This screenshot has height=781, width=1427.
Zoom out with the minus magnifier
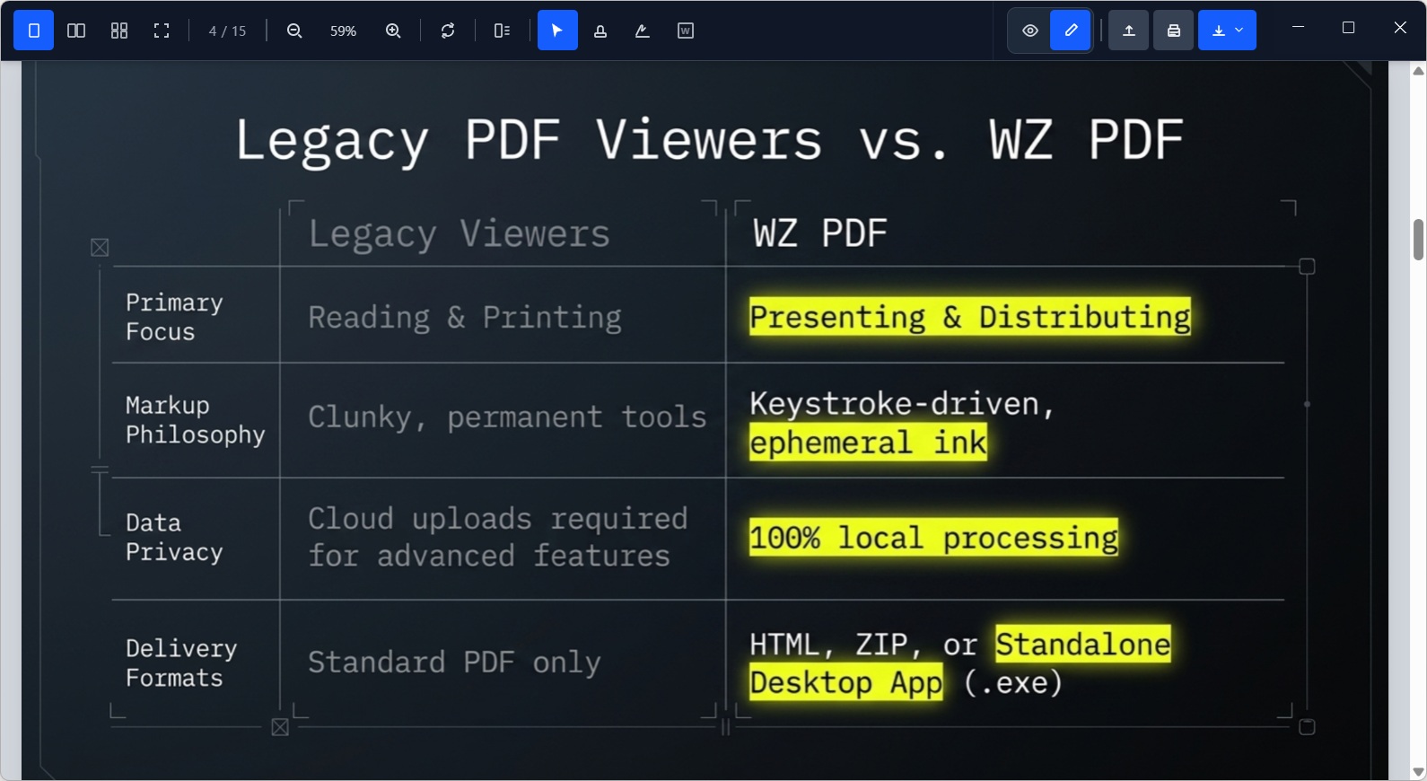tap(294, 31)
